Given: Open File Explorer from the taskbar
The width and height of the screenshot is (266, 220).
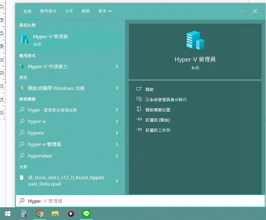Looking at the screenshot, I should click(x=55, y=214).
